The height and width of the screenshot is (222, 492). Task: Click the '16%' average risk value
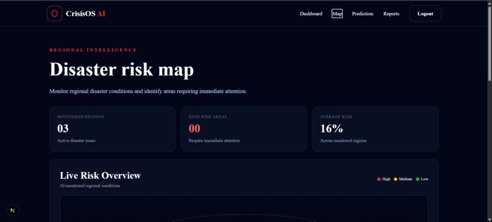[x=331, y=128]
